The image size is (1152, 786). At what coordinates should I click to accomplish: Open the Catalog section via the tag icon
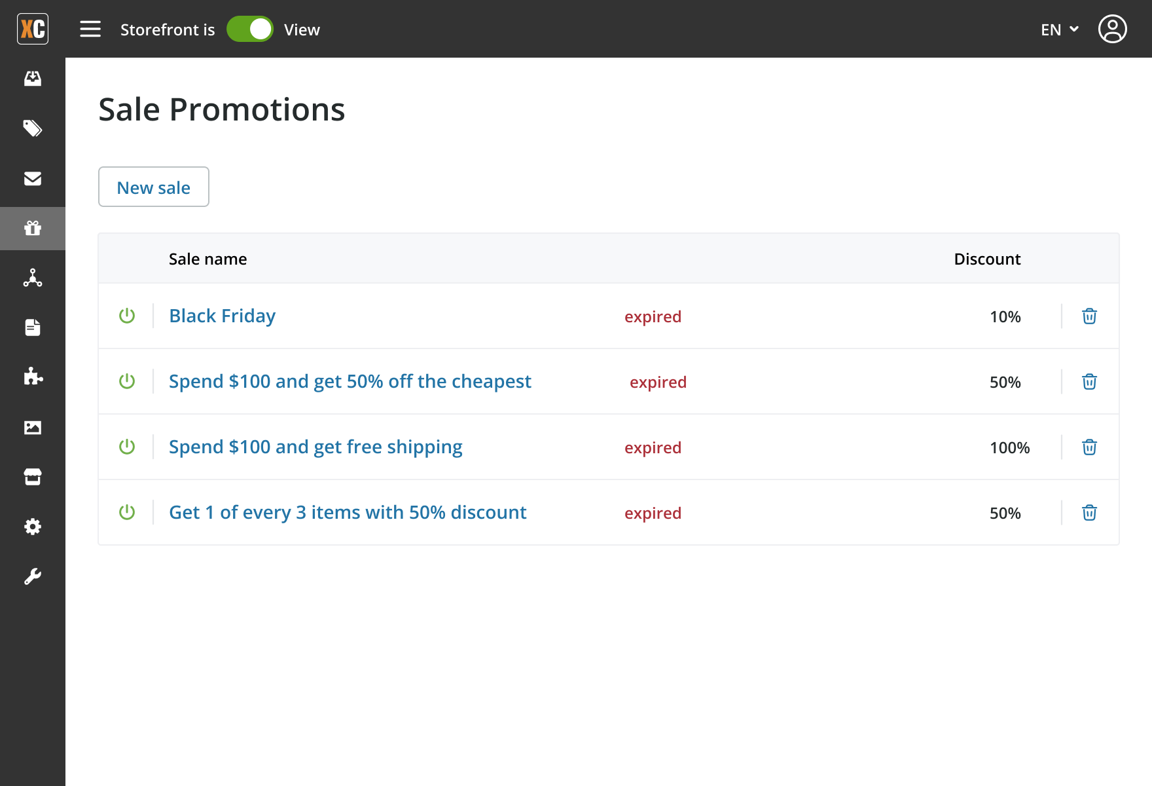click(x=33, y=129)
